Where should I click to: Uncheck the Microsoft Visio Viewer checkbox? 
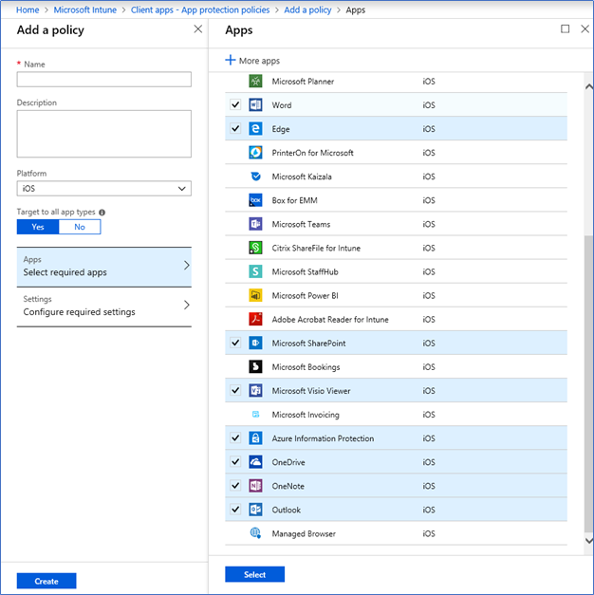(x=235, y=390)
